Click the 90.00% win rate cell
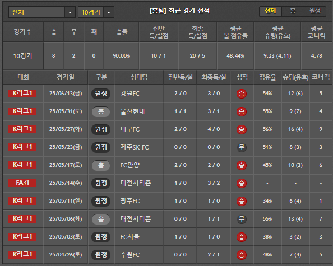This screenshot has height=266, width=333. [122, 56]
